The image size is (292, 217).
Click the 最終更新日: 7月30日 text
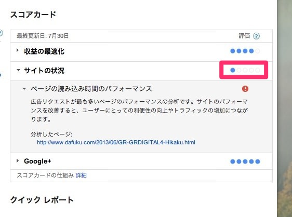(x=43, y=36)
